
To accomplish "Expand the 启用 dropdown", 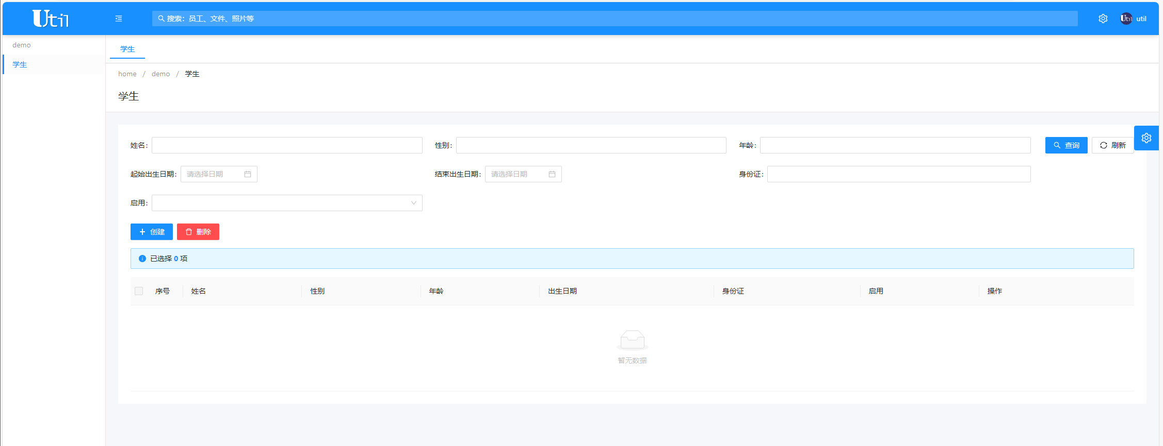I will 287,203.
